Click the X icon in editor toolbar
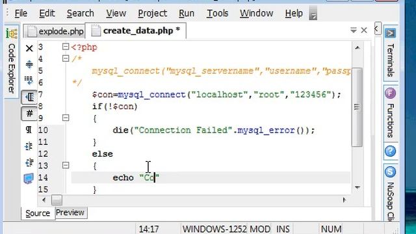416x234 pixels. (29, 48)
